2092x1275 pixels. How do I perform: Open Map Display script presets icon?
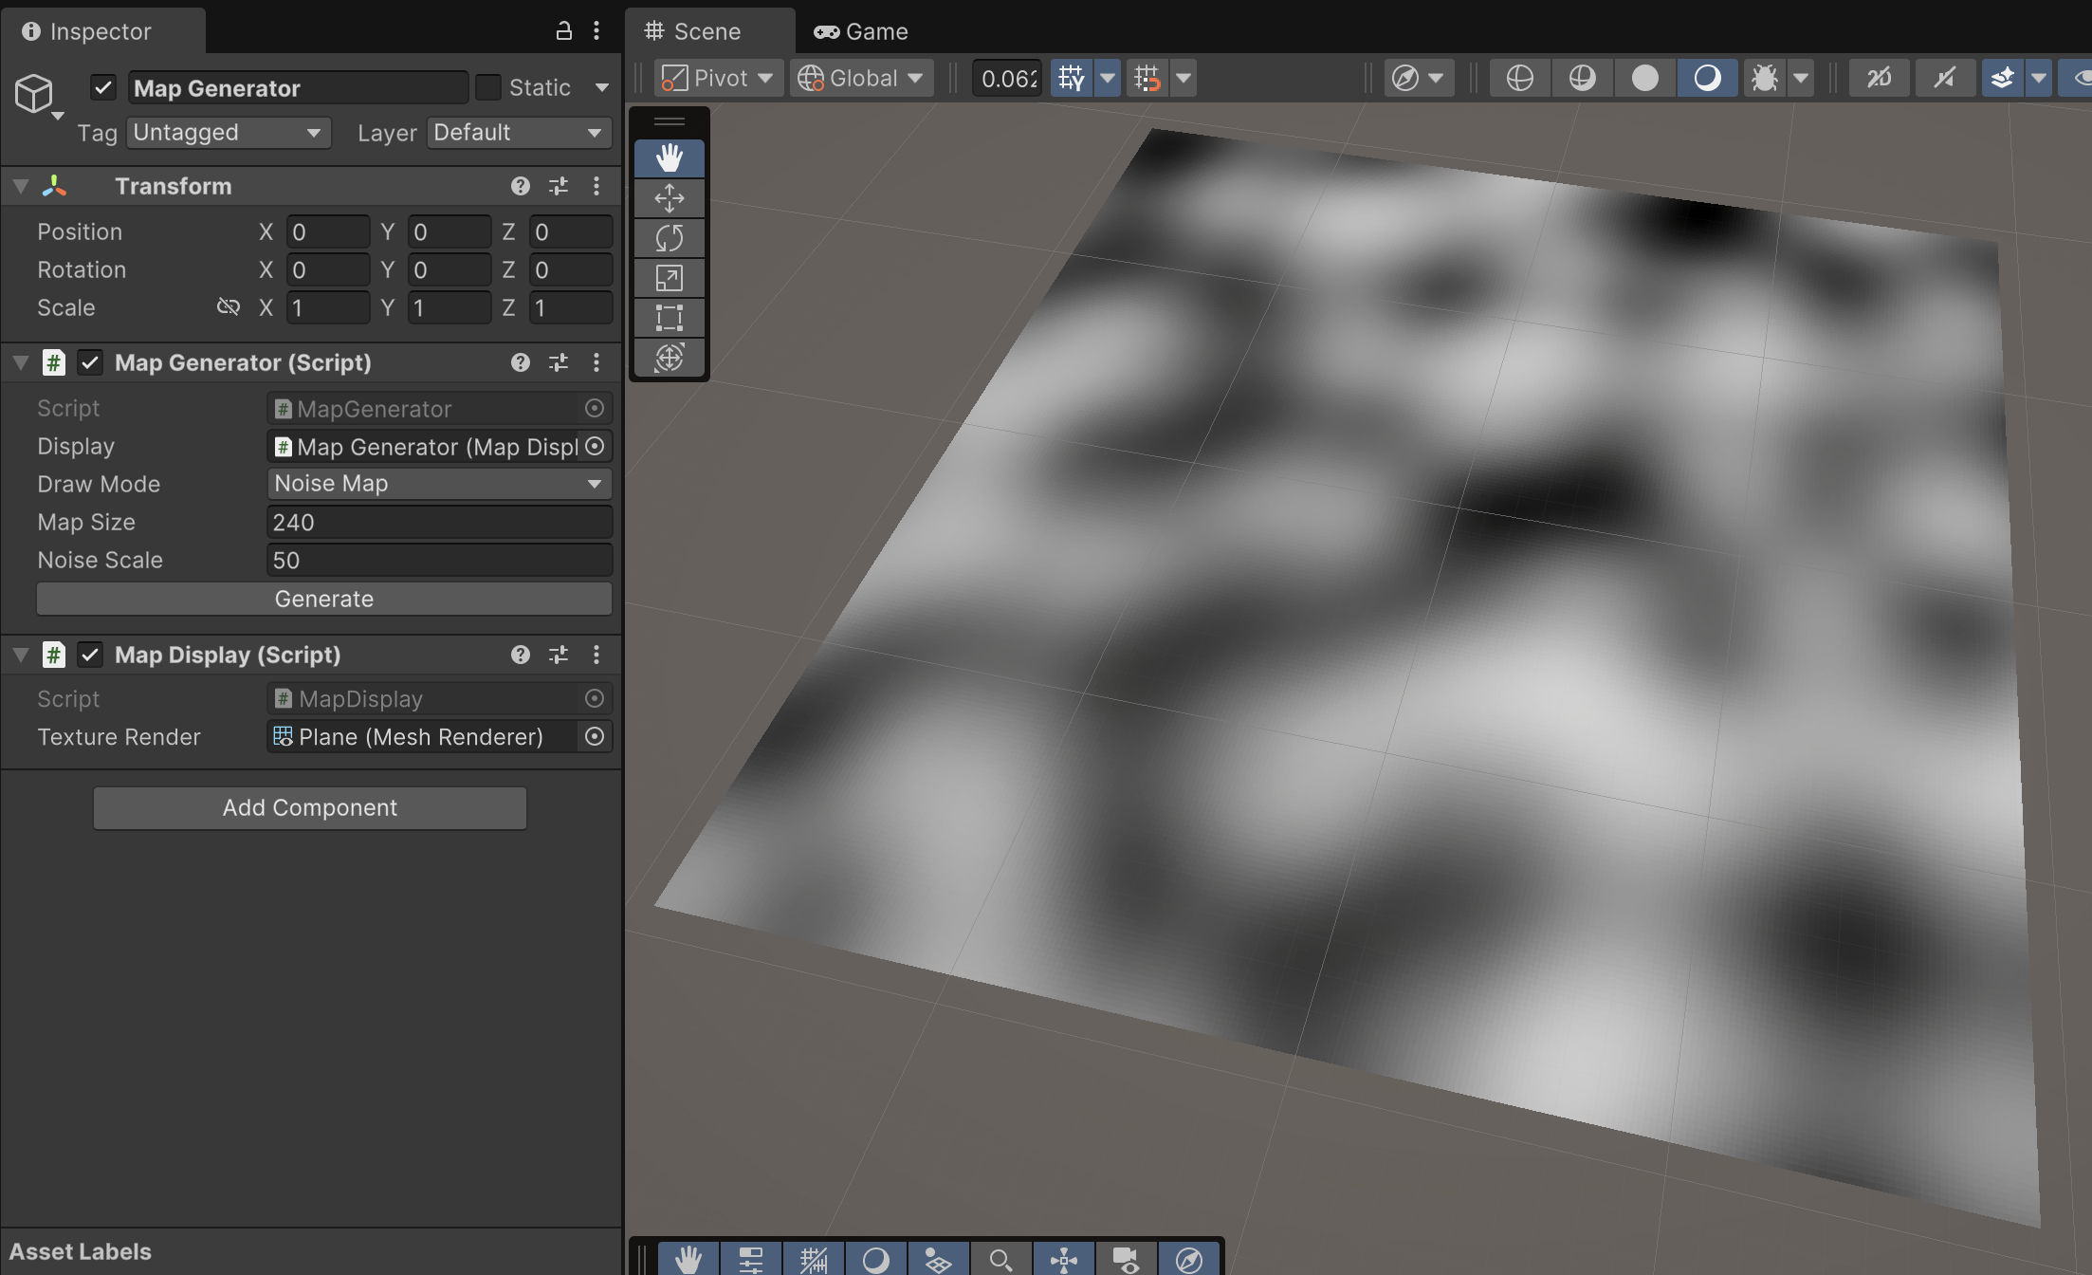(559, 655)
